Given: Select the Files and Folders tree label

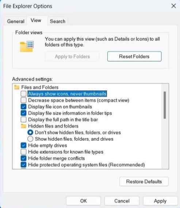Looking at the screenshot, I should pos(40,87).
